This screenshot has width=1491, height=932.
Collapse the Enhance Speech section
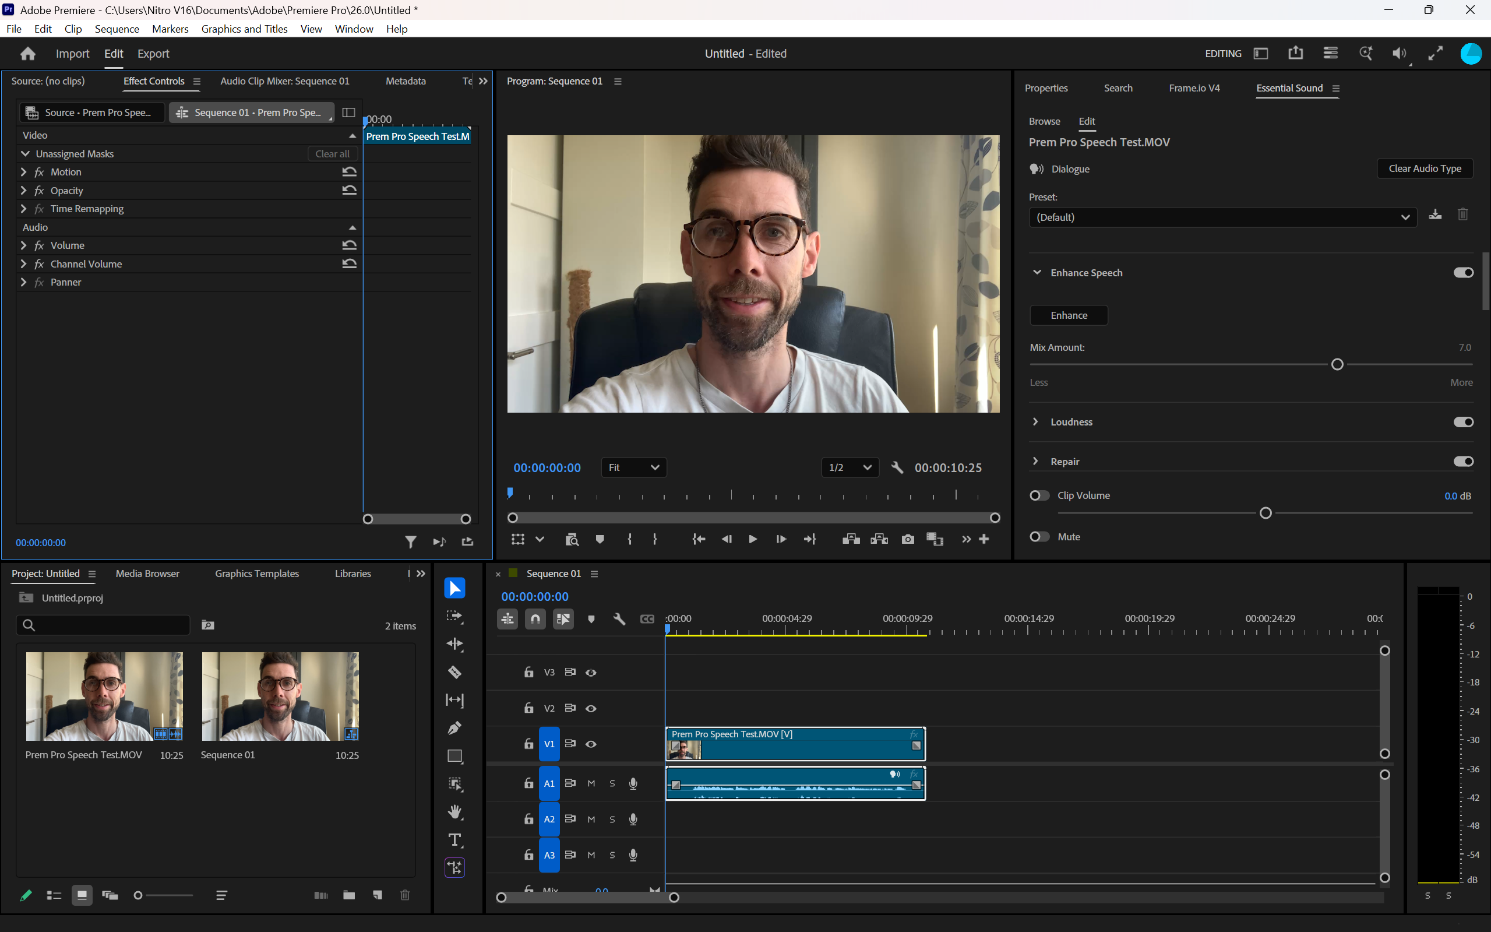[1037, 272]
